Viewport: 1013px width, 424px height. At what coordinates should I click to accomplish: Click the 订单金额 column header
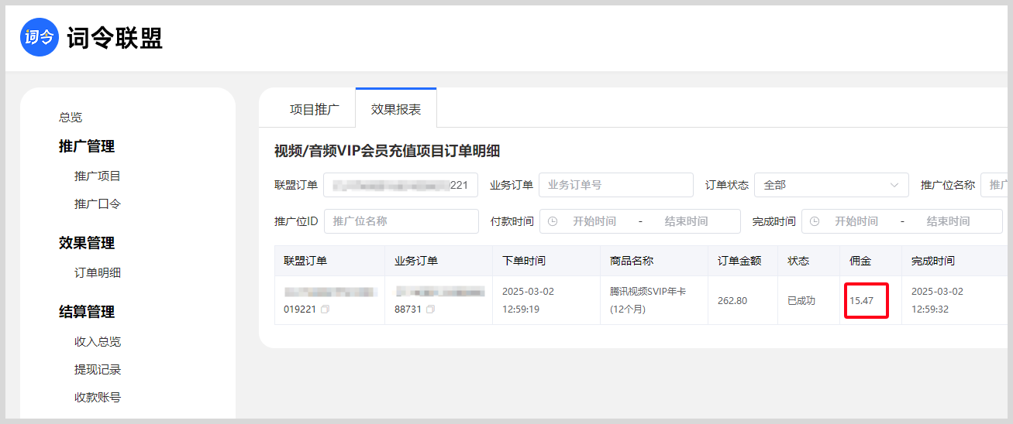739,261
